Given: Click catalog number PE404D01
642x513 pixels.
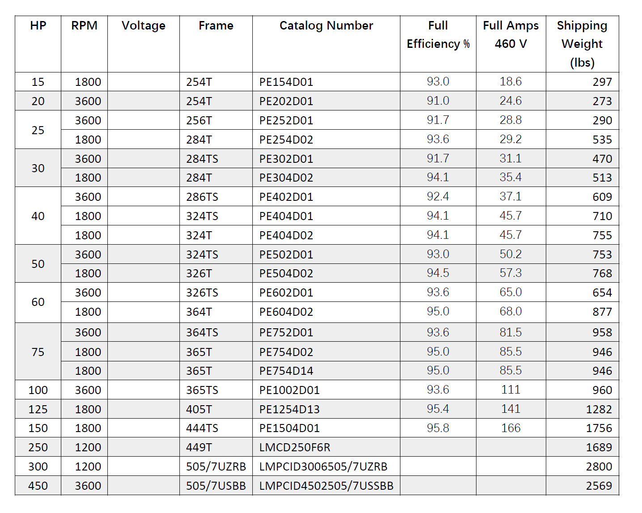Looking at the screenshot, I should [286, 216].
